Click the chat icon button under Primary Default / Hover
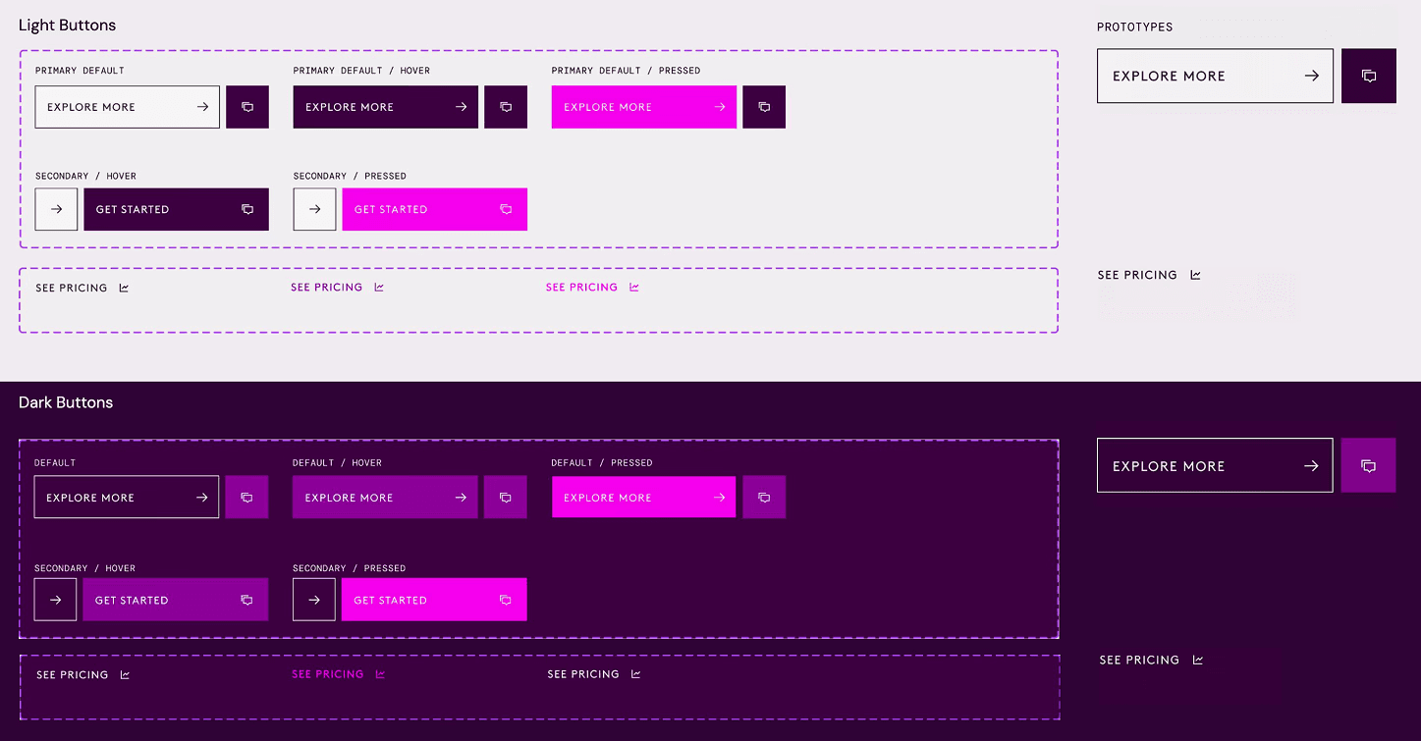This screenshot has width=1421, height=741. [506, 107]
